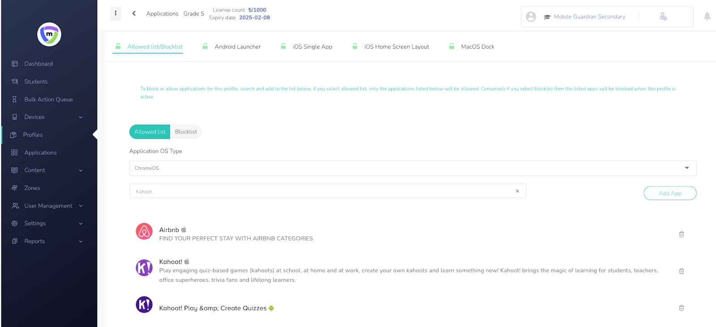Click the Devices sidebar icon
This screenshot has height=327, width=716.
click(15, 117)
